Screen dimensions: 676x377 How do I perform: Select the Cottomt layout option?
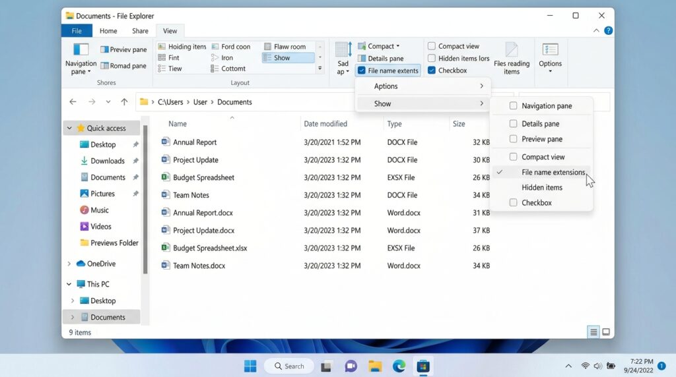point(228,69)
